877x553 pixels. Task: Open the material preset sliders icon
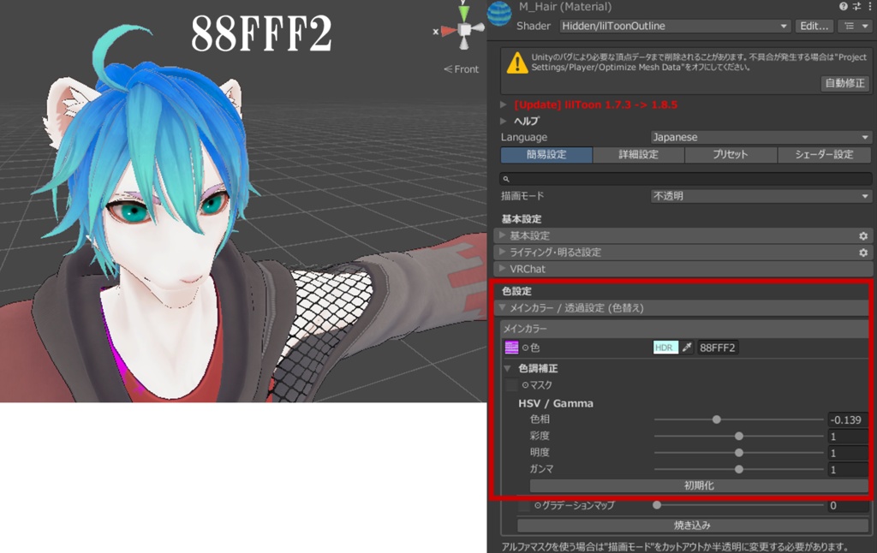[x=856, y=6]
